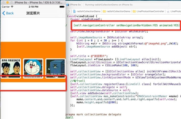This screenshot has width=181, height=119.
Task: Minimize the iPhone 5s simulator window
Action: click(8, 2)
